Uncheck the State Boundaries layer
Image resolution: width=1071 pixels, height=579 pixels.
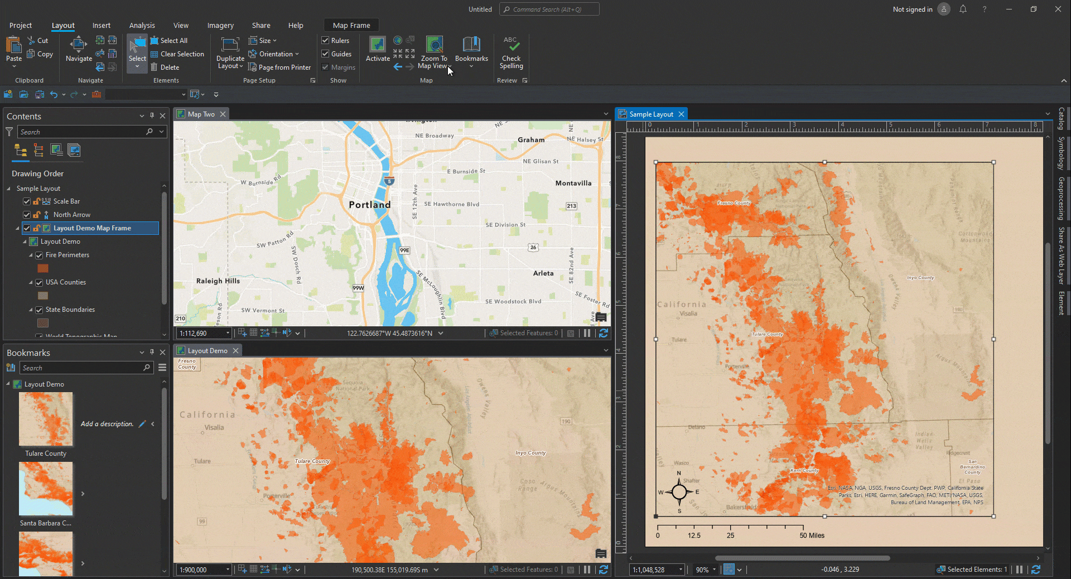click(x=39, y=310)
